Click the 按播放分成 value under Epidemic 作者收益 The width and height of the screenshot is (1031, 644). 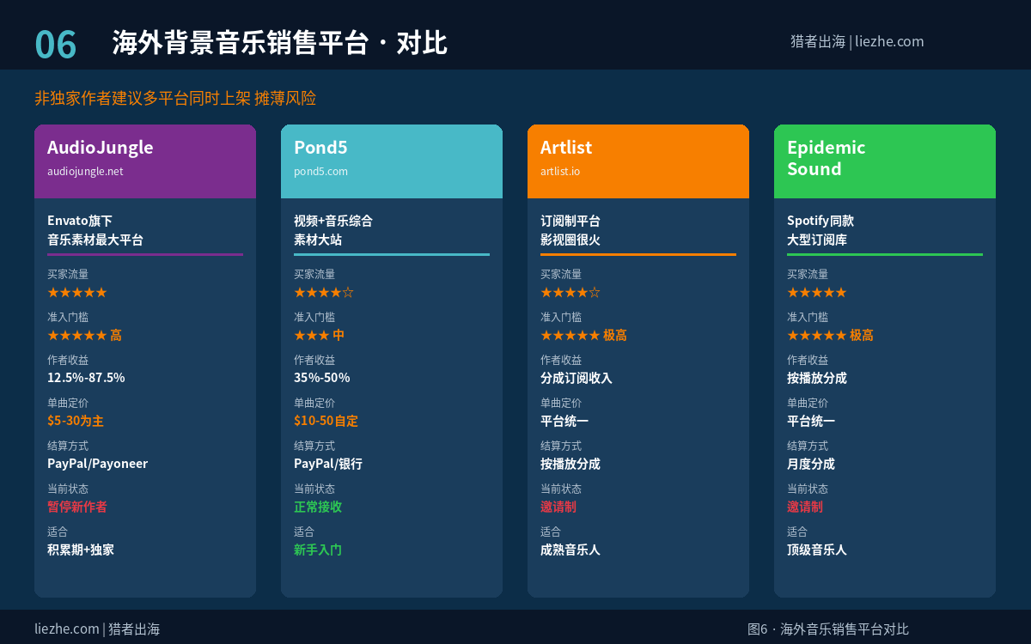pos(817,378)
